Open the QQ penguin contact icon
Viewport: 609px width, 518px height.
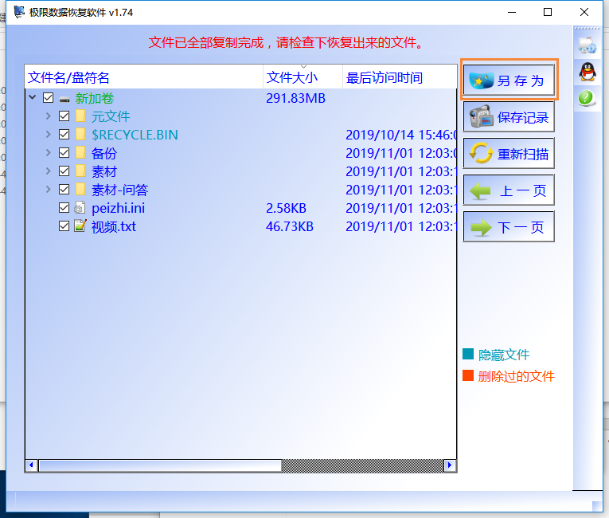coord(588,72)
